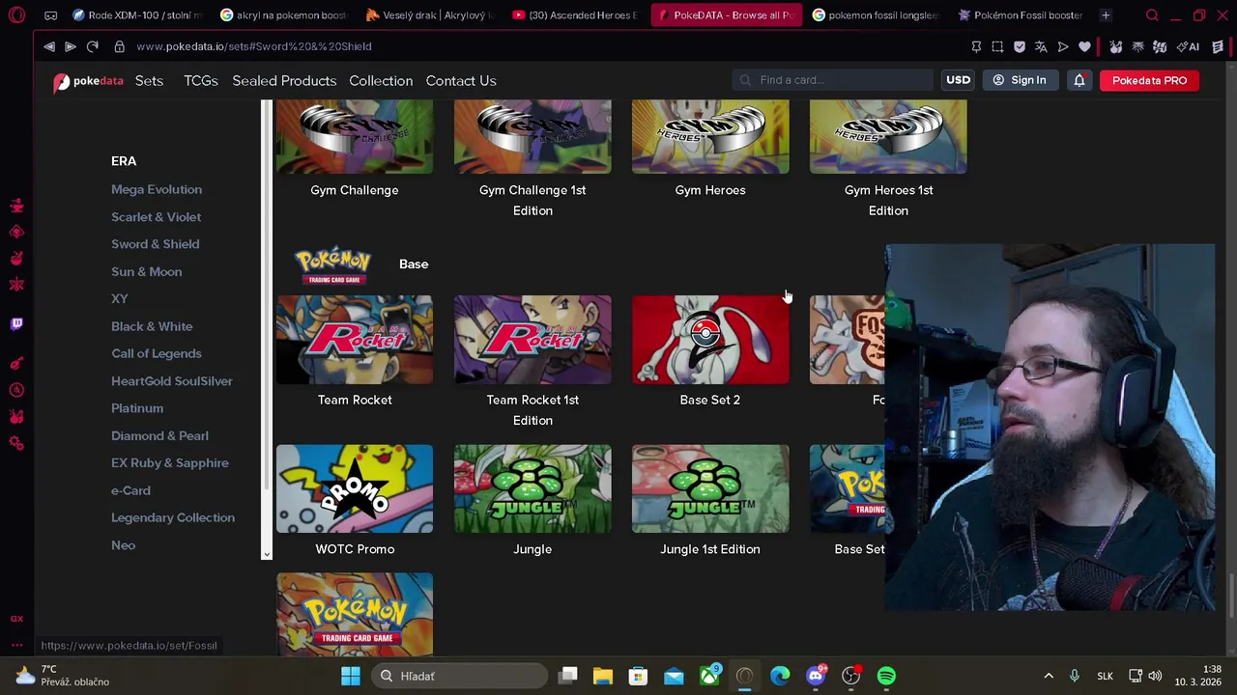Open the Sealed Products menu
This screenshot has width=1237, height=695.
(x=284, y=81)
